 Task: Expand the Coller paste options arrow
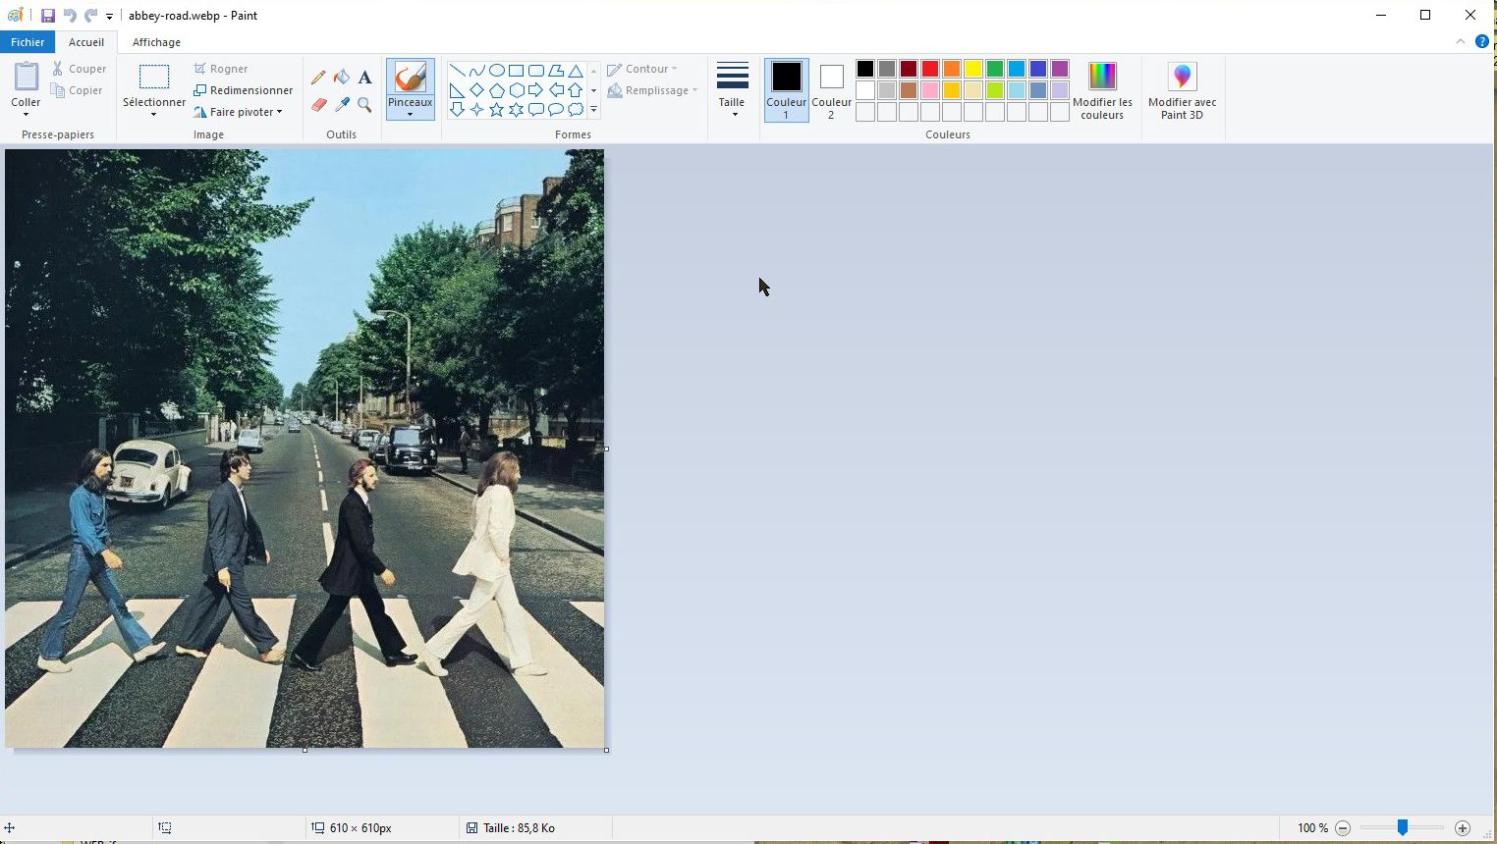click(26, 115)
